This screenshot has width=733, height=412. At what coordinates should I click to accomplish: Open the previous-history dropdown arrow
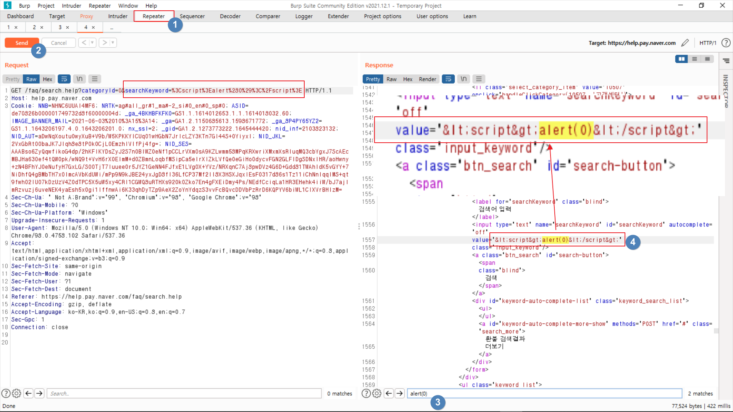(92, 43)
